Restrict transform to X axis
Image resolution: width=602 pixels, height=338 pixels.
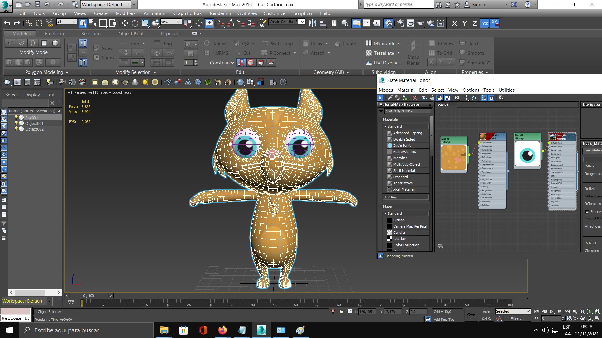[x=455, y=23]
